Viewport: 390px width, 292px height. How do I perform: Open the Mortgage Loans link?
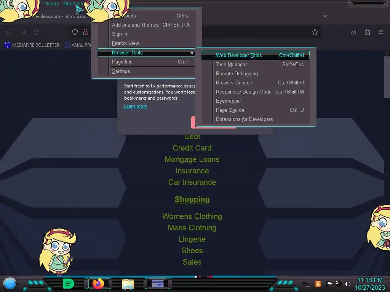[192, 159]
